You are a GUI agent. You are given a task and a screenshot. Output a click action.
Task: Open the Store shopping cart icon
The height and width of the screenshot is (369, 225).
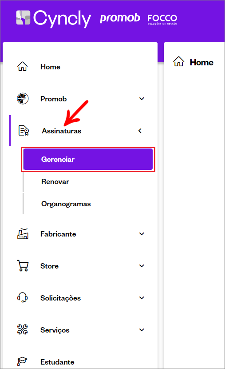pos(23,266)
